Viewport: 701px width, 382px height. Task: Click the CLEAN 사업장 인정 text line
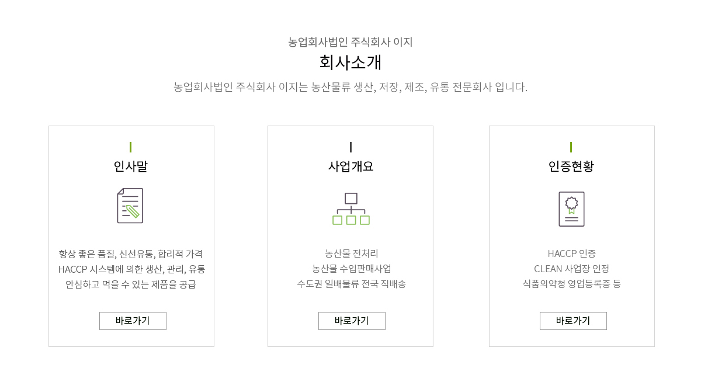pos(571,269)
